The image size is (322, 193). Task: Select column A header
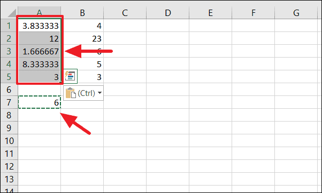tap(40, 12)
